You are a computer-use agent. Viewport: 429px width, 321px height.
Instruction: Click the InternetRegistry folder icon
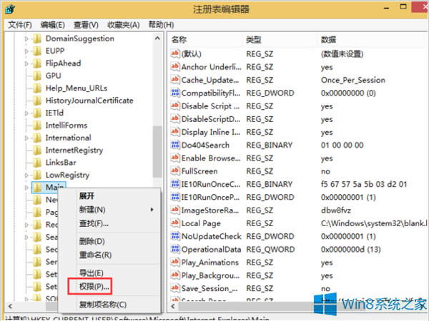[x=37, y=151]
